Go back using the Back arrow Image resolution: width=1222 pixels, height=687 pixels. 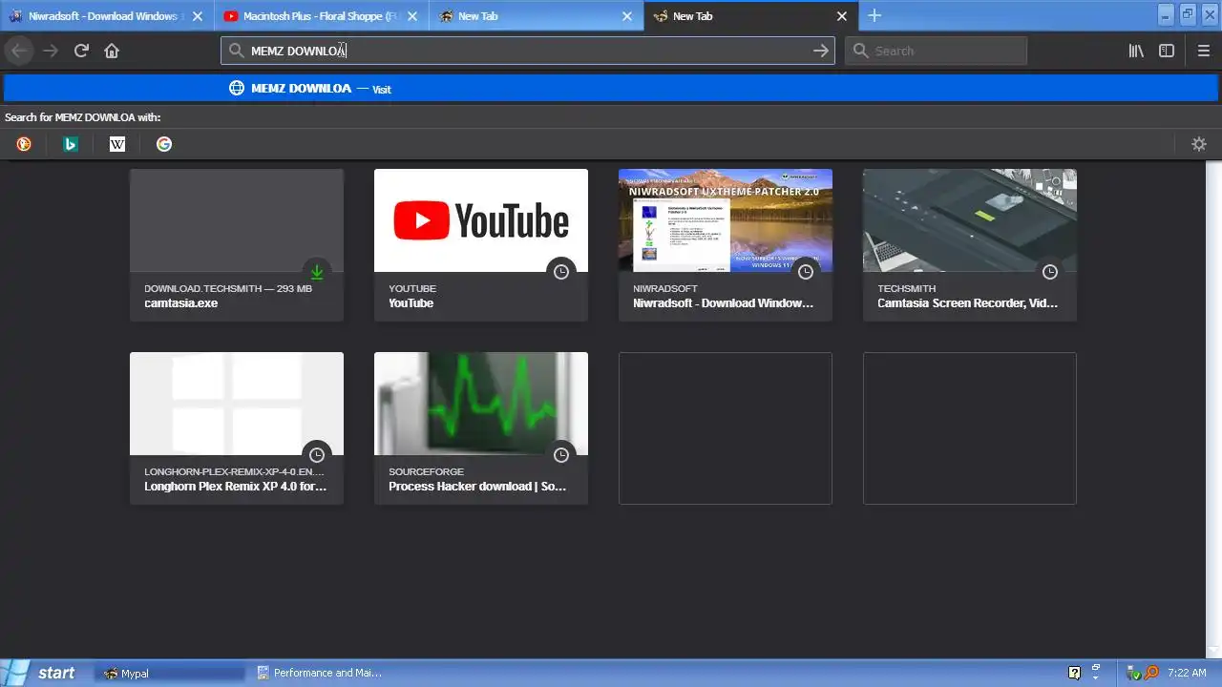pos(19,51)
